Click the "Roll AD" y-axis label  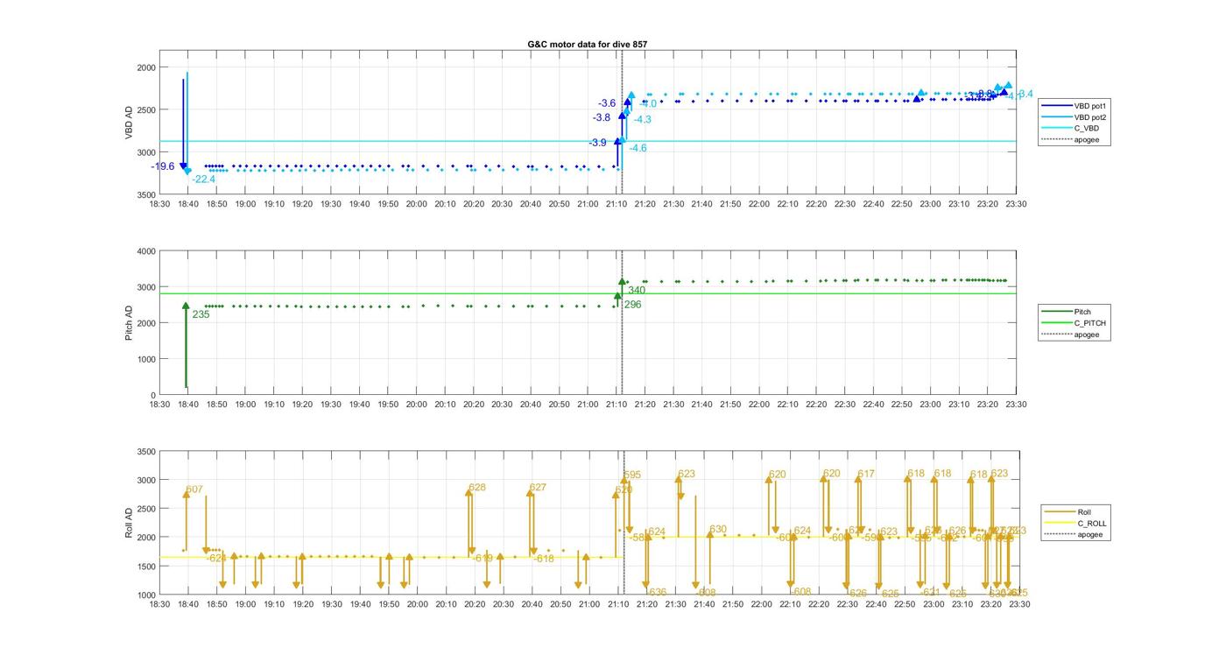(x=129, y=523)
